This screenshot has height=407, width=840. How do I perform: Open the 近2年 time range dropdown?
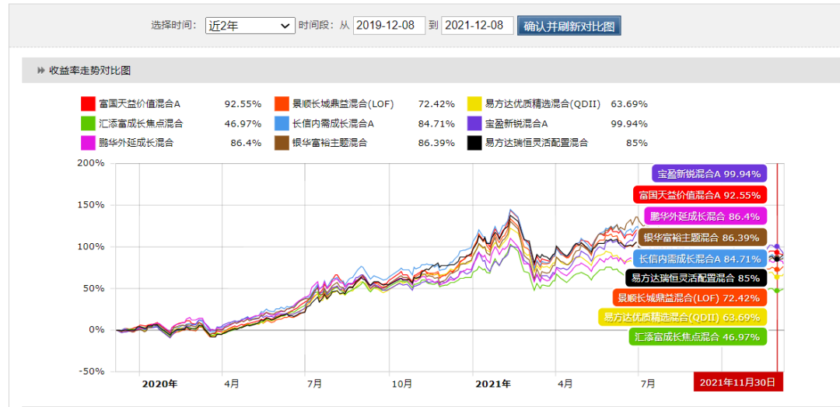pos(250,25)
